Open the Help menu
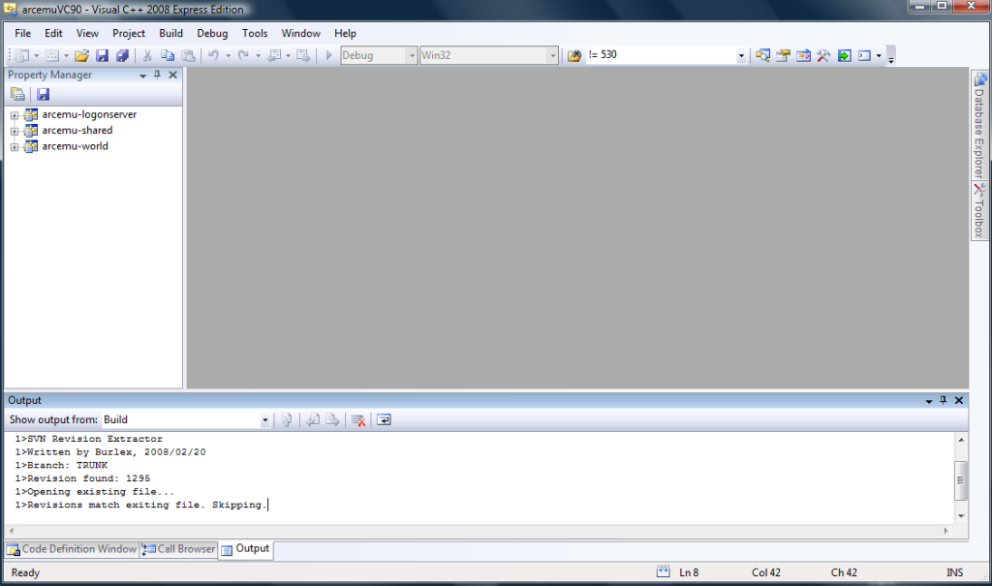 click(x=345, y=34)
